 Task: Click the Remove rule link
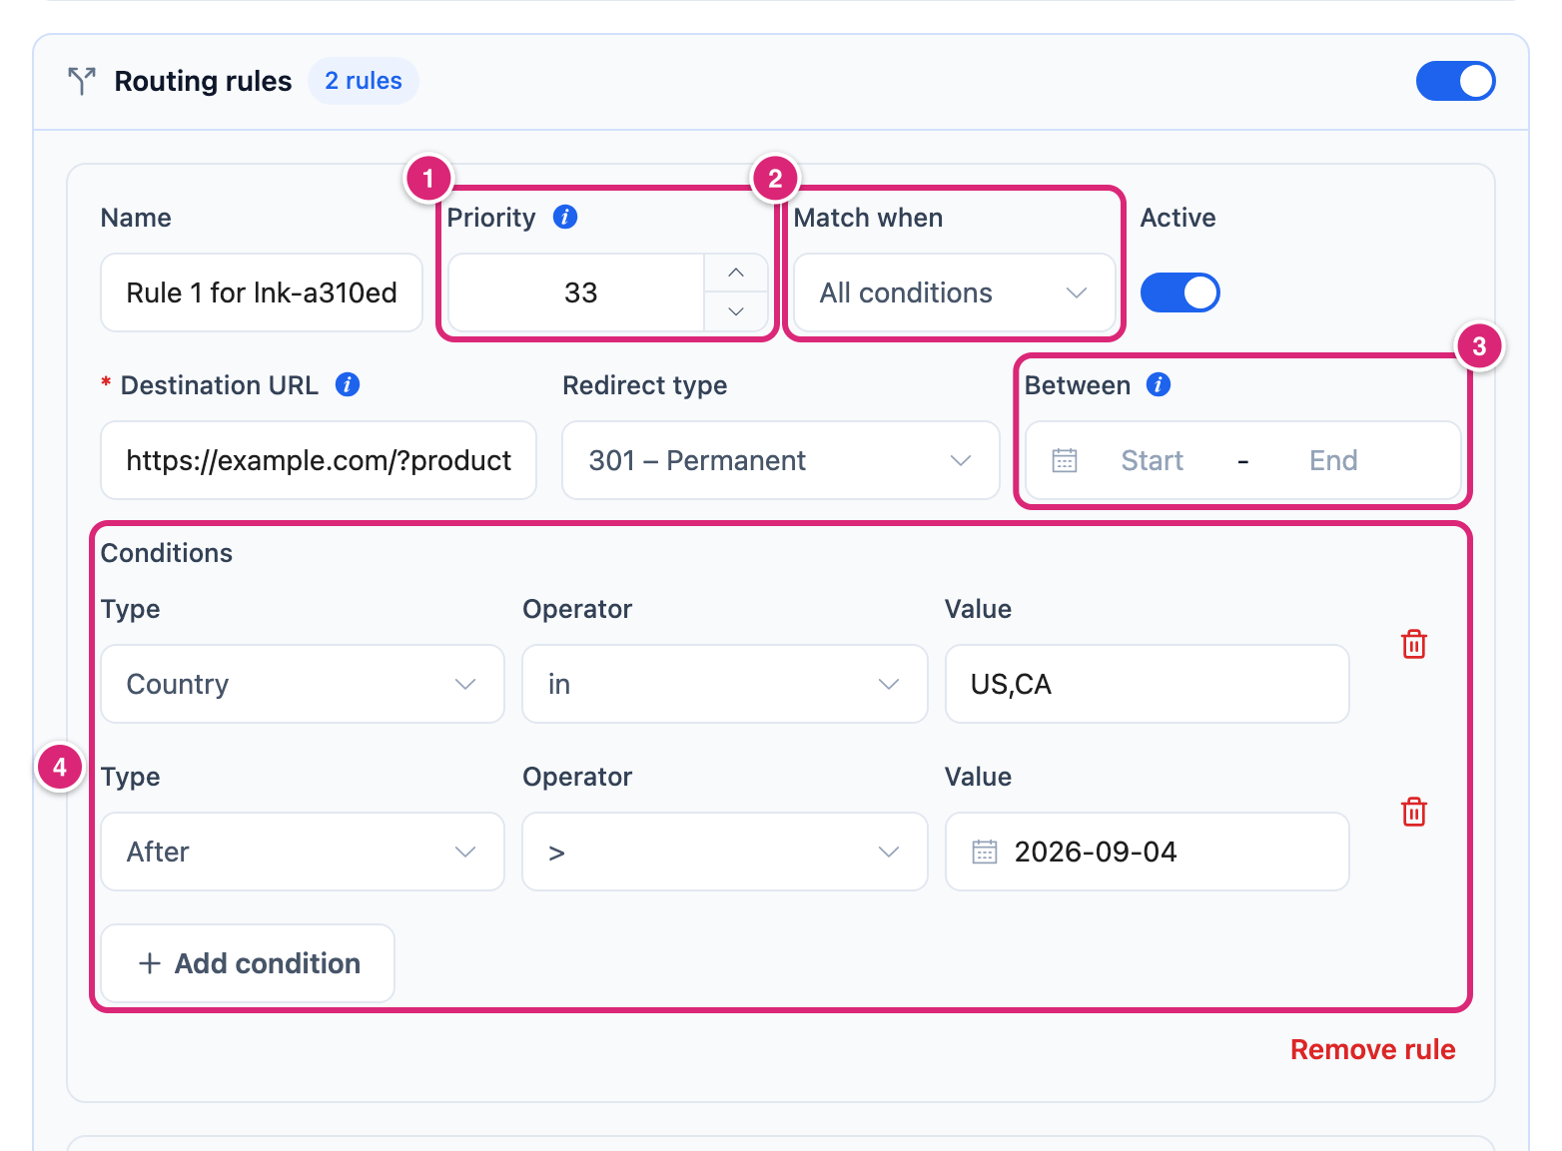1372,1049
